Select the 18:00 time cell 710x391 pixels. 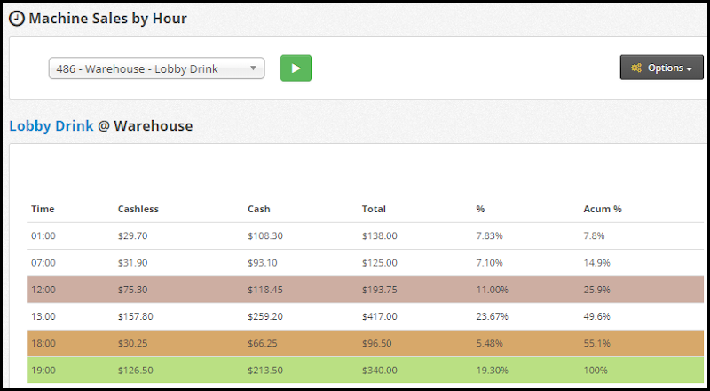pyautogui.click(x=43, y=343)
